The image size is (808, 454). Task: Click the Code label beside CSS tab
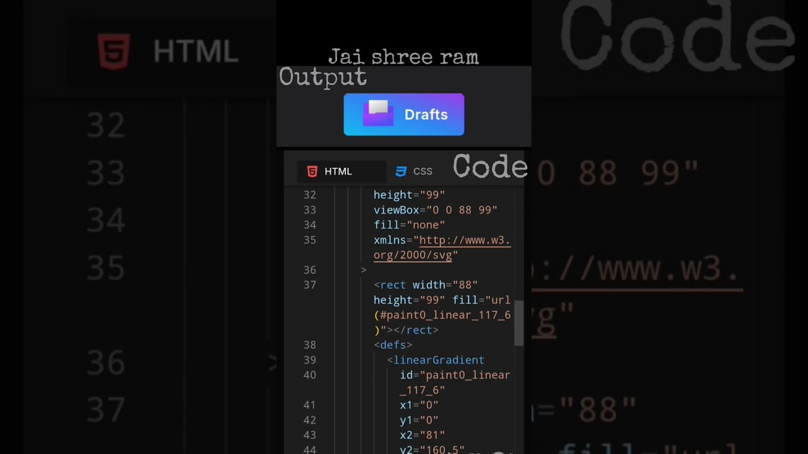(x=490, y=166)
